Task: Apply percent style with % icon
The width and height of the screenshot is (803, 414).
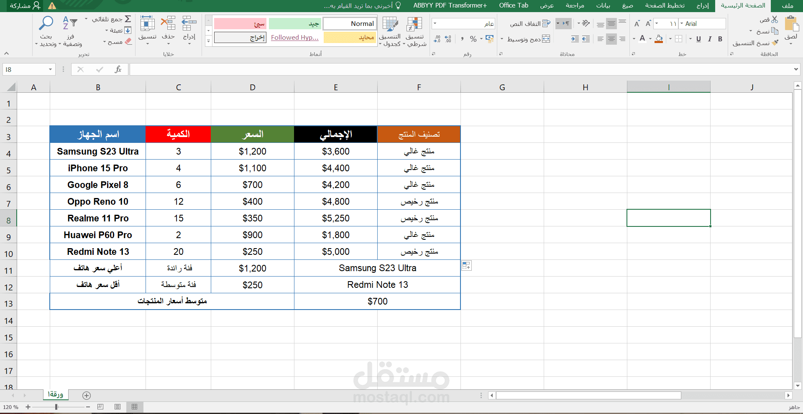Action: pos(473,39)
